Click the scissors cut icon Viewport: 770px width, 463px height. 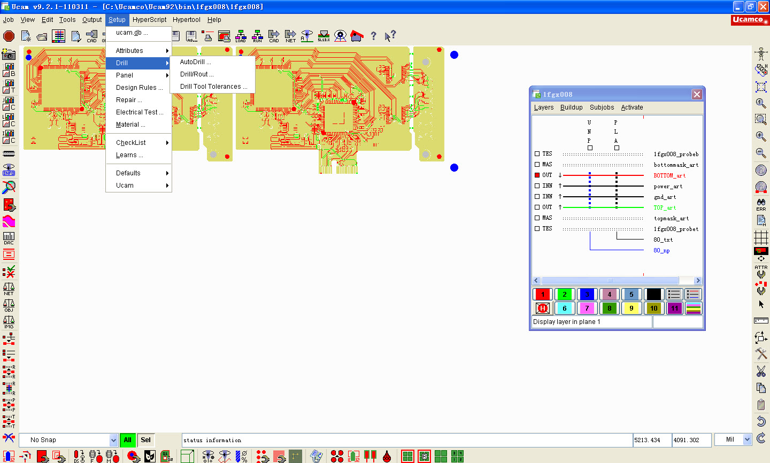761,371
